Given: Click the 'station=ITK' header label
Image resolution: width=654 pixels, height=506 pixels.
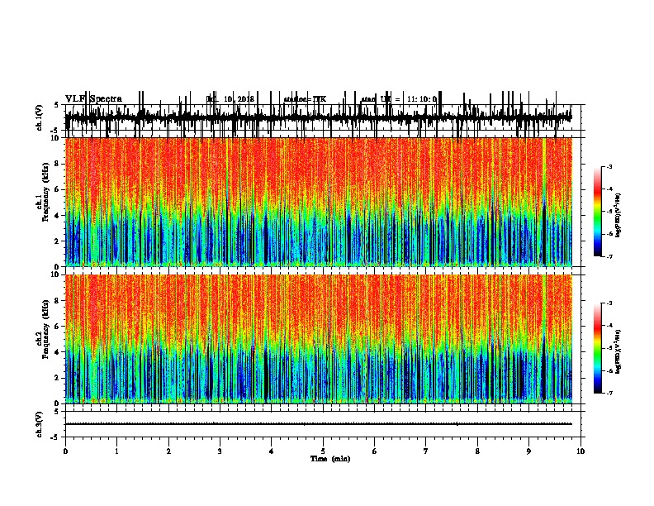Looking at the screenshot, I should 305,99.
